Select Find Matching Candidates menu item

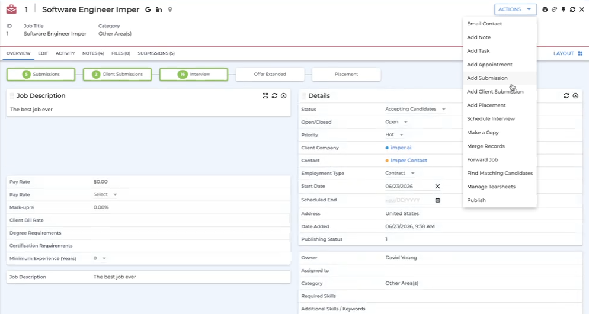(x=500, y=173)
